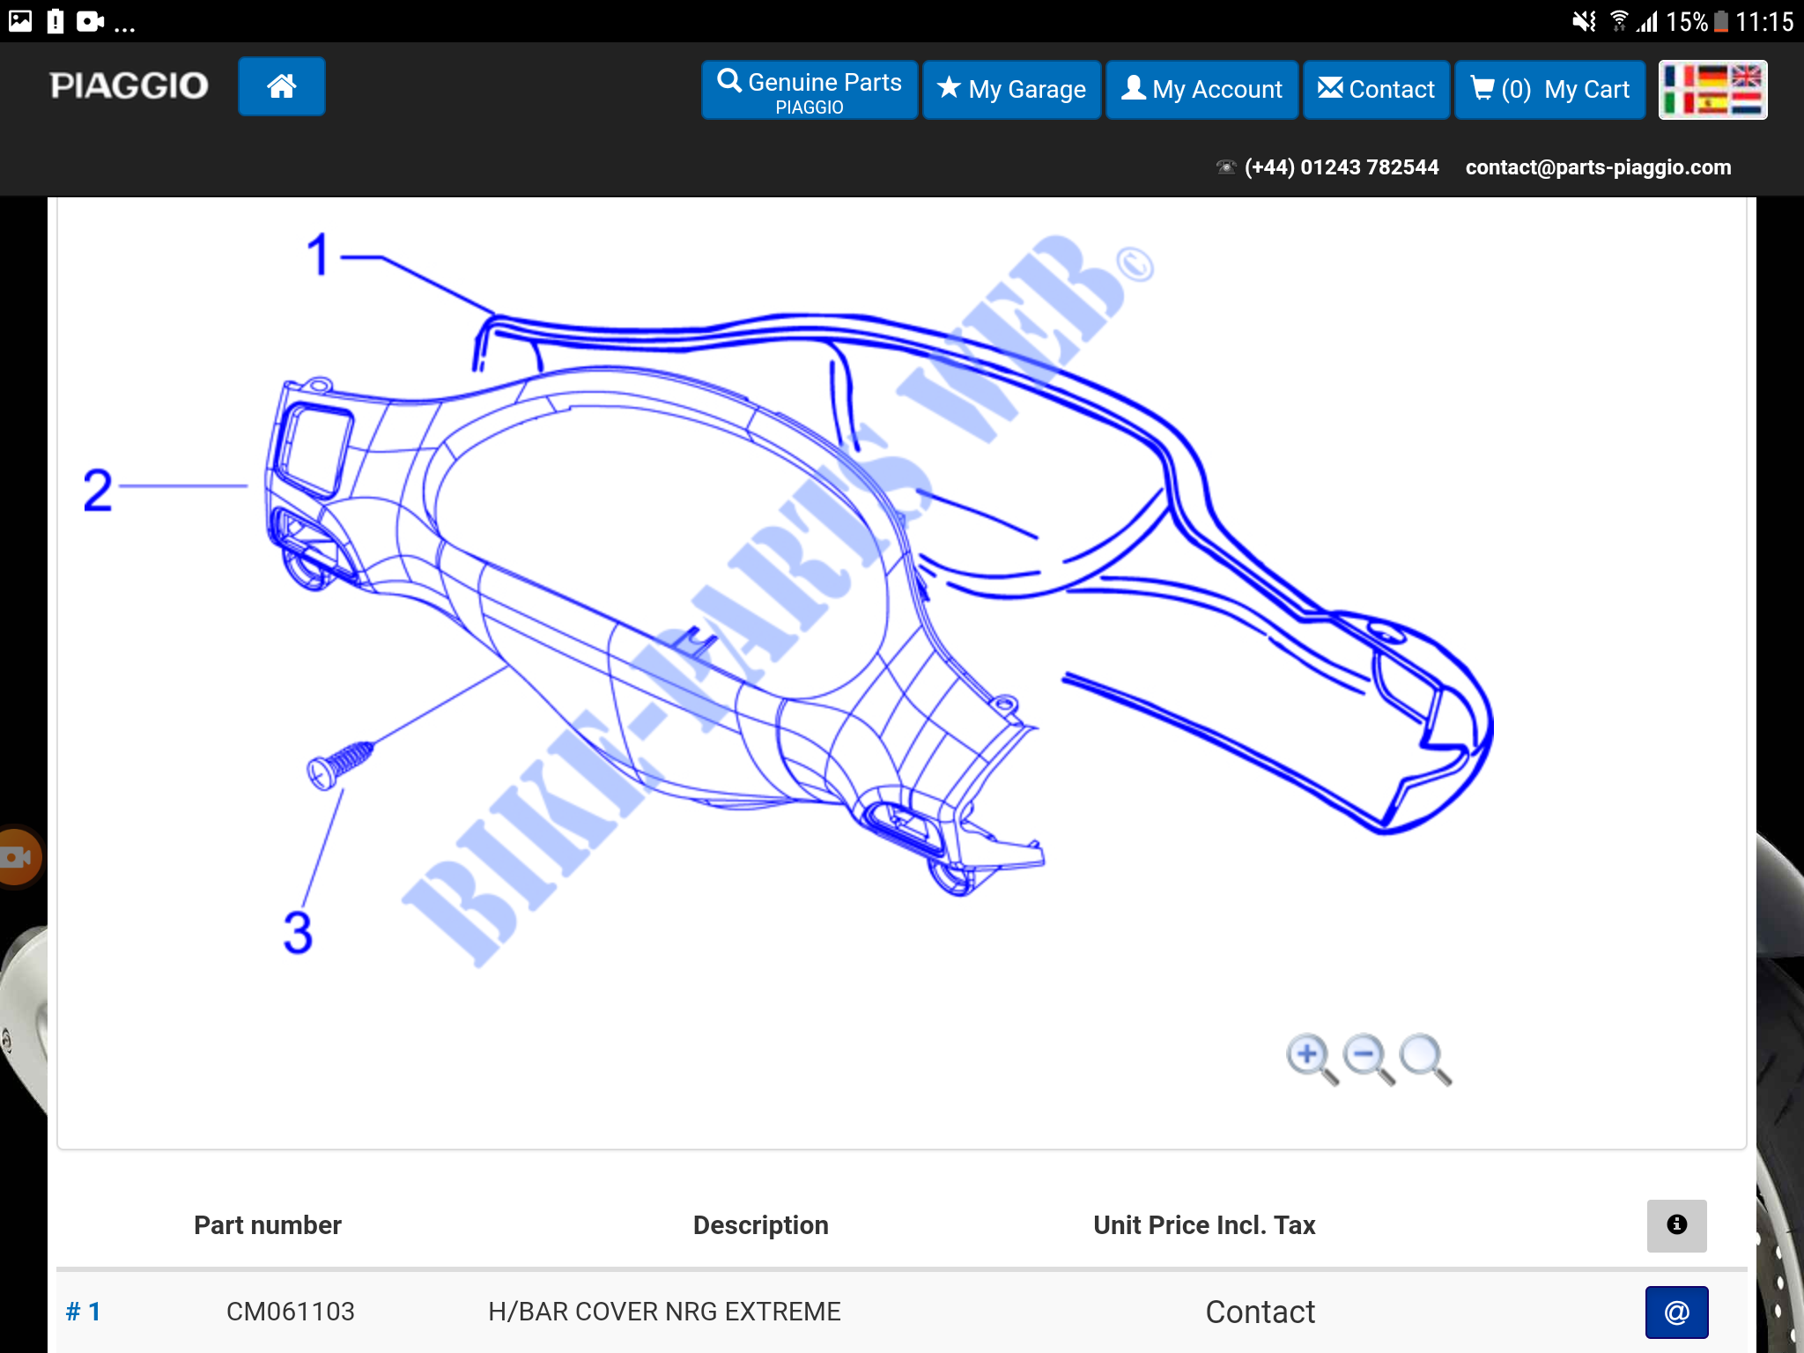This screenshot has width=1804, height=1353.
Task: Click the info icon in table header
Action: pyautogui.click(x=1675, y=1224)
